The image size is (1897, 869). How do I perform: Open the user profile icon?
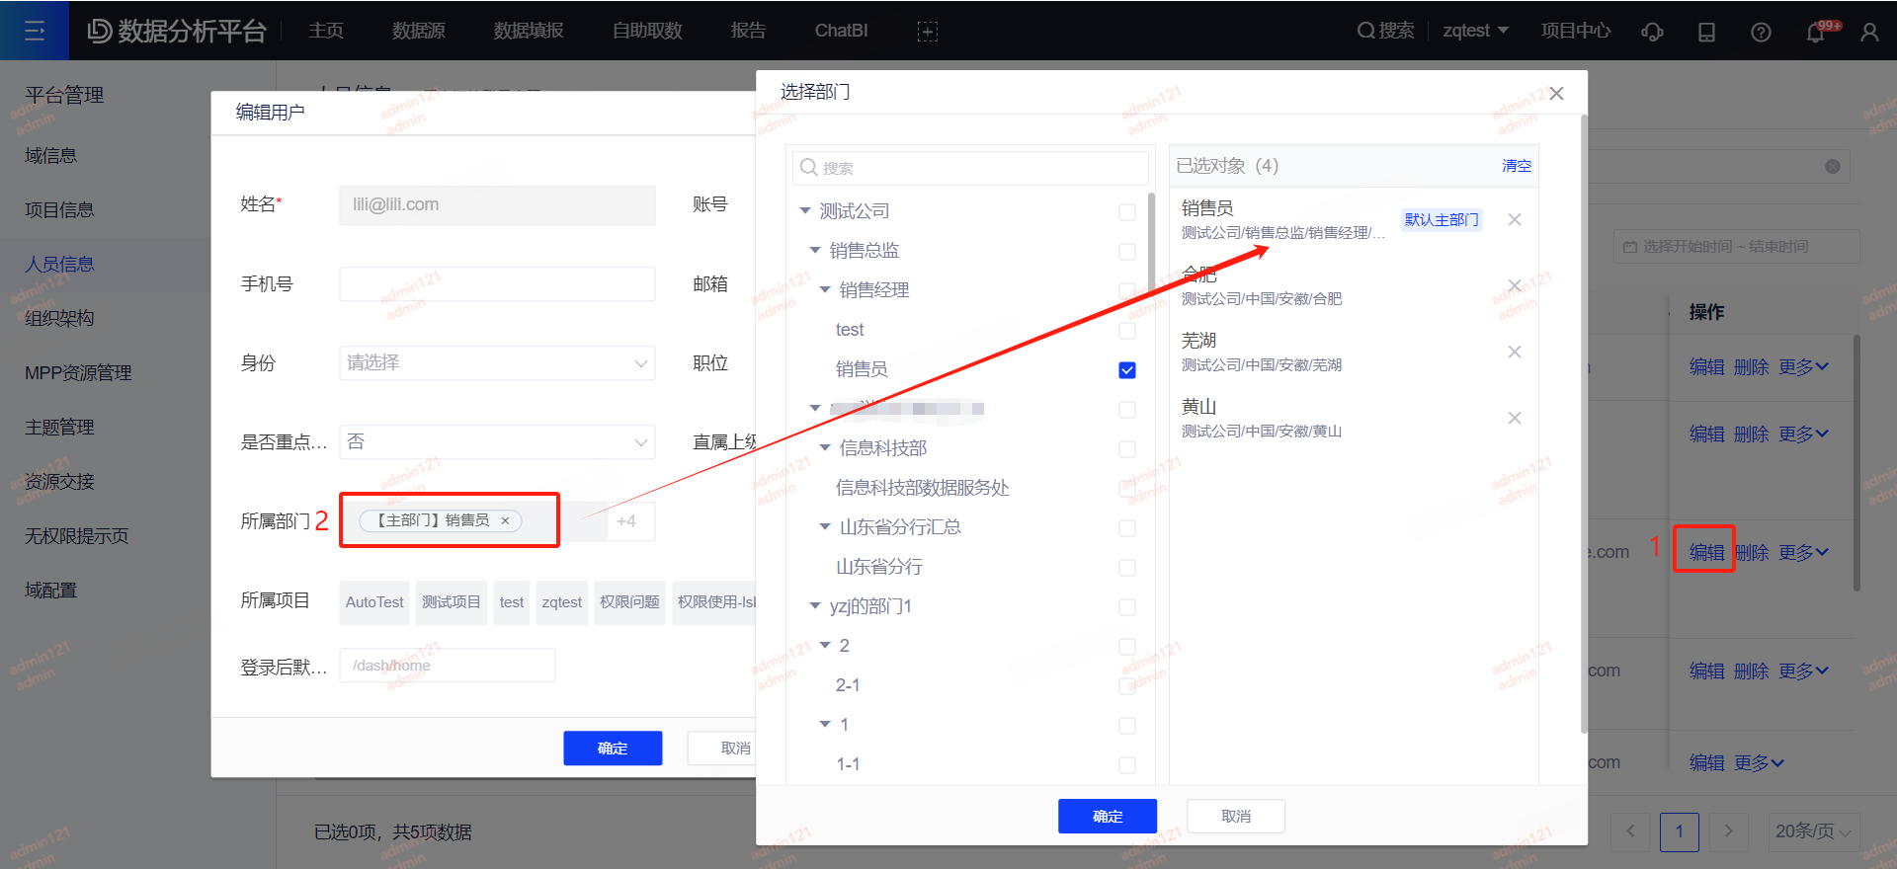pyautogui.click(x=1869, y=32)
